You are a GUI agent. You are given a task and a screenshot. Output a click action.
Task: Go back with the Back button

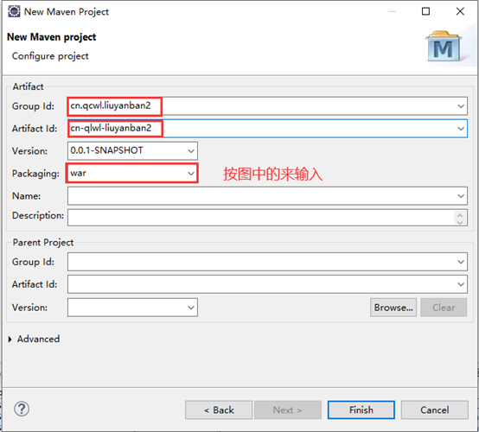click(x=219, y=410)
